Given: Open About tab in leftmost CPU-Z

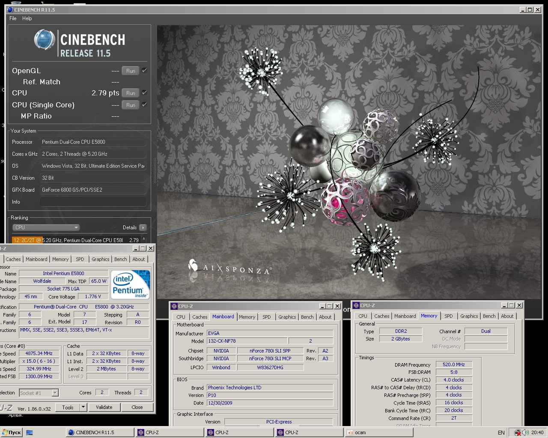Looking at the screenshot, I should (138, 259).
